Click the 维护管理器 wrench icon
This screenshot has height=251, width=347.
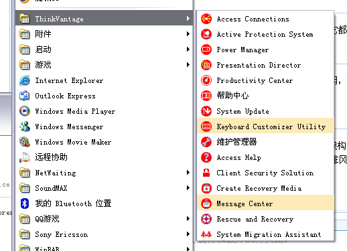(x=206, y=142)
